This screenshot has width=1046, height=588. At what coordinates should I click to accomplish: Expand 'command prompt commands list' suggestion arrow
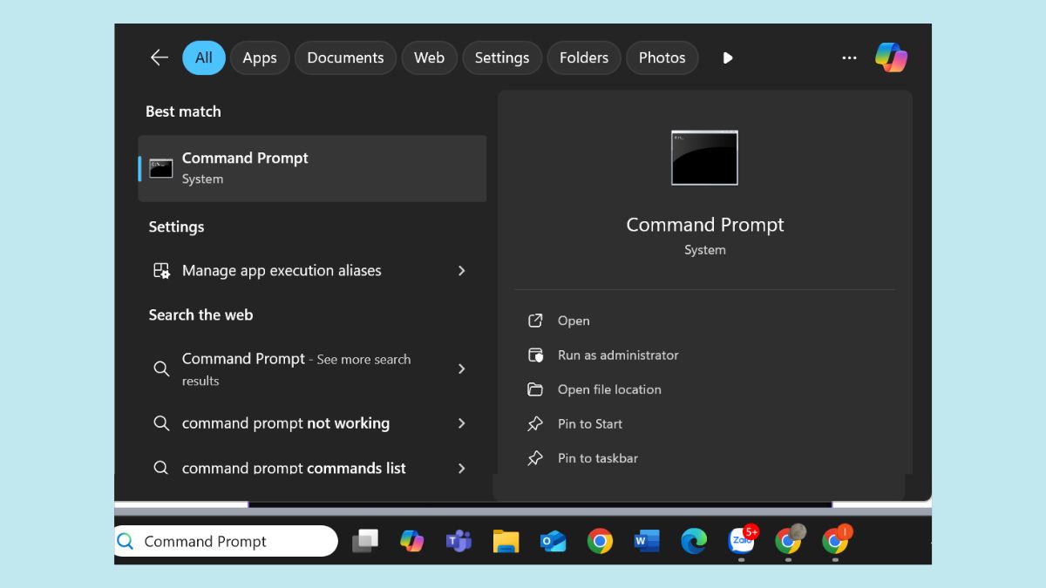(461, 468)
